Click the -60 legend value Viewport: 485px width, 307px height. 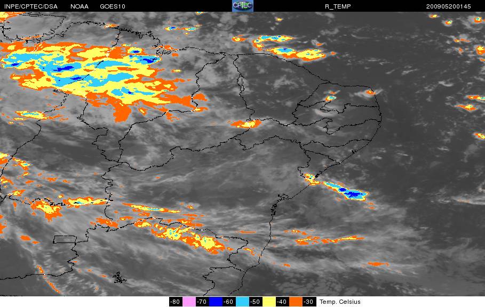(228, 302)
